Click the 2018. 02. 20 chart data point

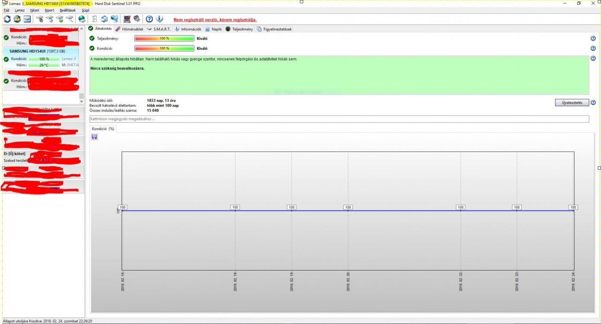[x=348, y=208]
